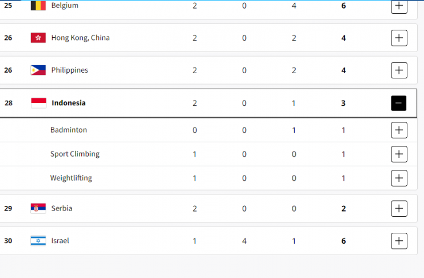Select the Weightlifting row label
Viewport: 424px width, 278px height.
tap(71, 178)
